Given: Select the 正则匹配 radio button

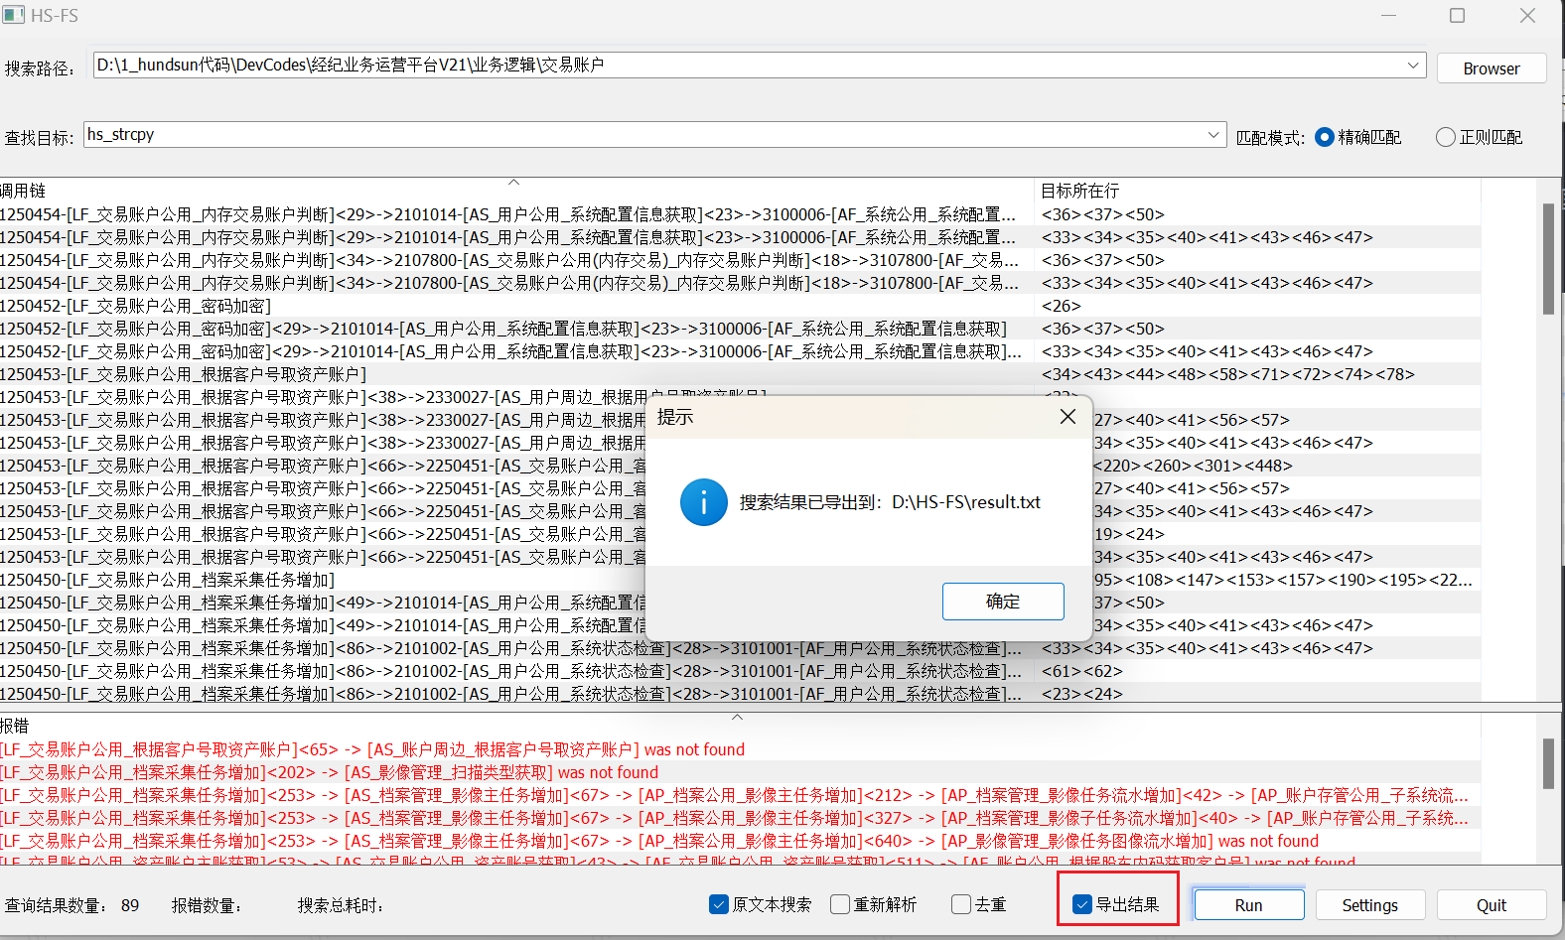Looking at the screenshot, I should [x=1446, y=137].
